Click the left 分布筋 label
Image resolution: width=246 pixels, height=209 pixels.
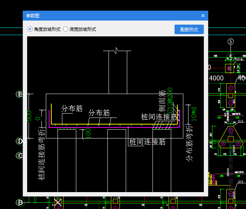[x=72, y=109]
